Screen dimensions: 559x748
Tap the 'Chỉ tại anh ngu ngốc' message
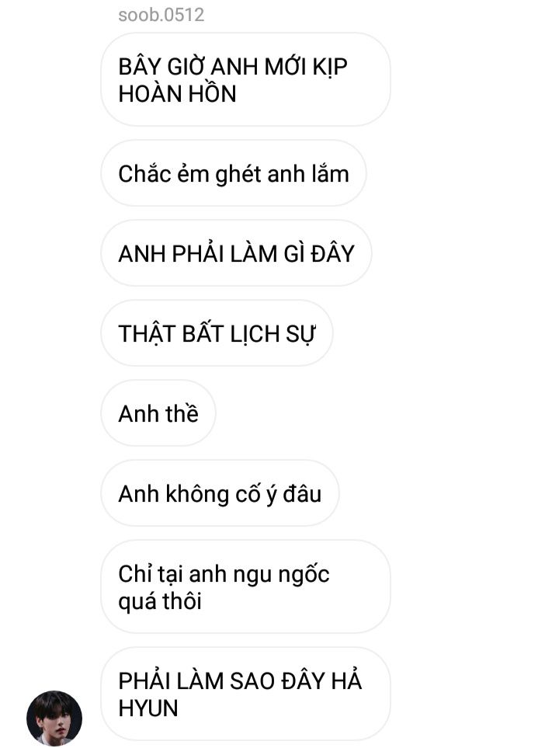click(245, 587)
